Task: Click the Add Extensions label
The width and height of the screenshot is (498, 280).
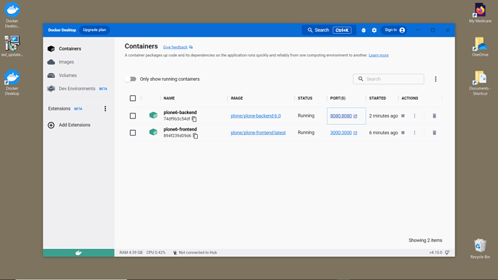Action: [74, 125]
